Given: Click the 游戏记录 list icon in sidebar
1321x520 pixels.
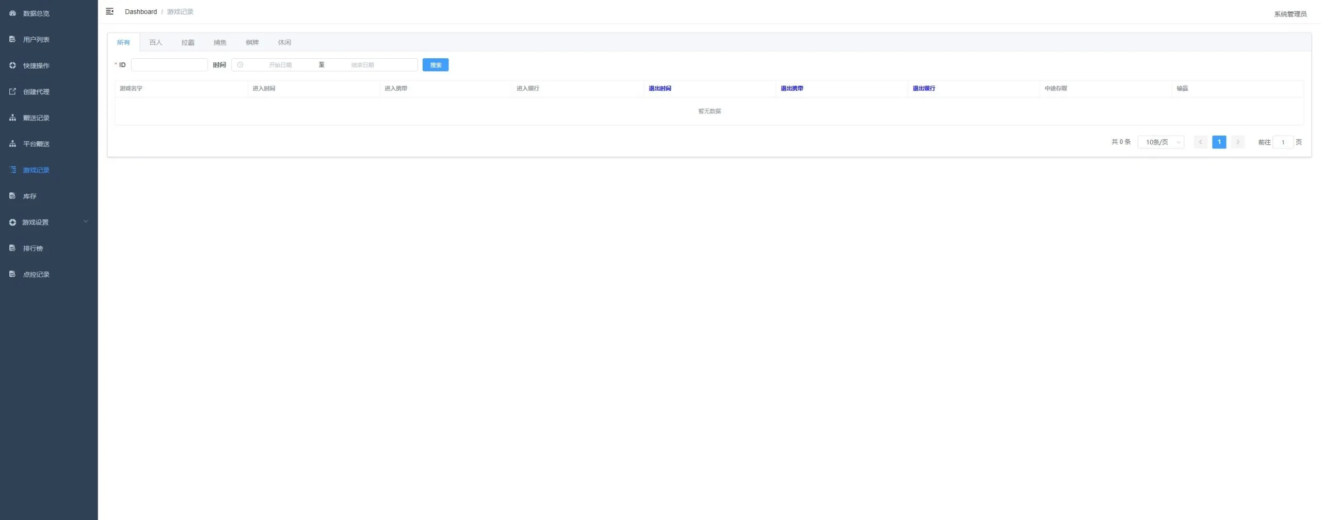Looking at the screenshot, I should [x=12, y=170].
